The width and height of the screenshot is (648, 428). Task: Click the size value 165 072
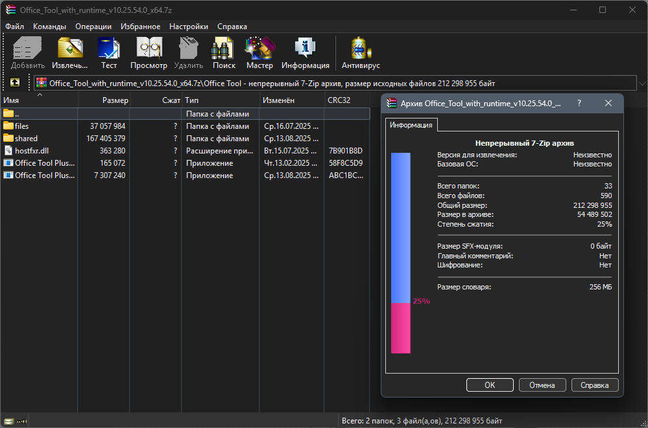point(112,163)
